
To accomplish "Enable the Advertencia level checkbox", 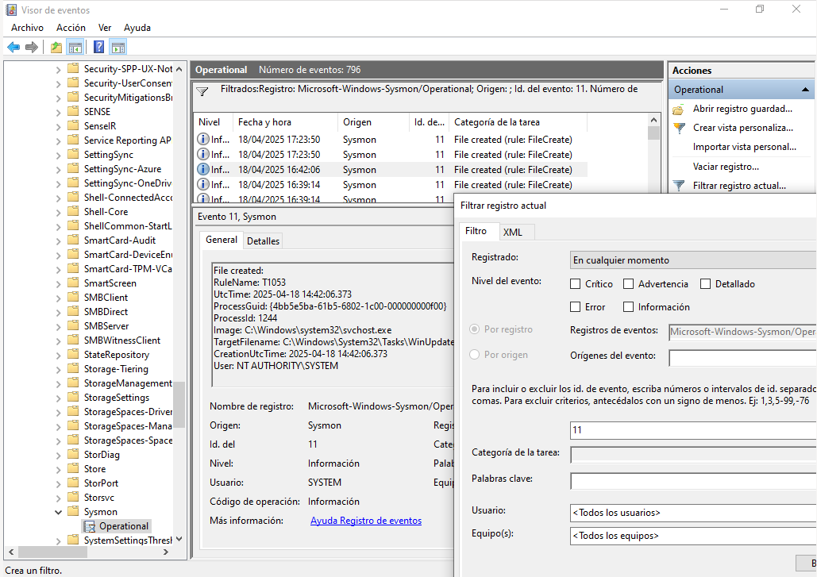I will pyautogui.click(x=628, y=284).
